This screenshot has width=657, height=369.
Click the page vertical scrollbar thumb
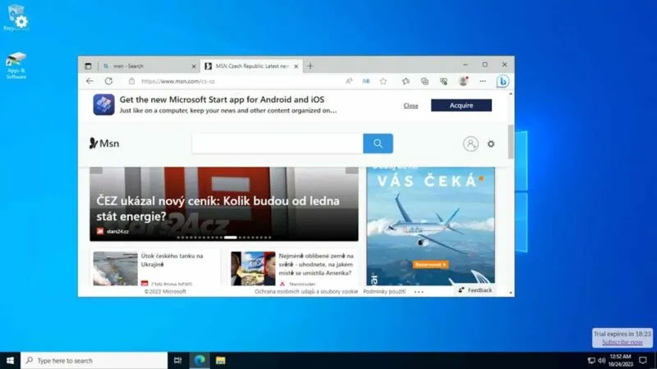tap(511, 141)
